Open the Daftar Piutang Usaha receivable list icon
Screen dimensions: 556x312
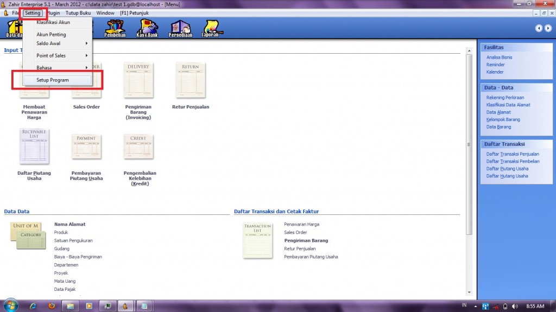[x=34, y=146]
